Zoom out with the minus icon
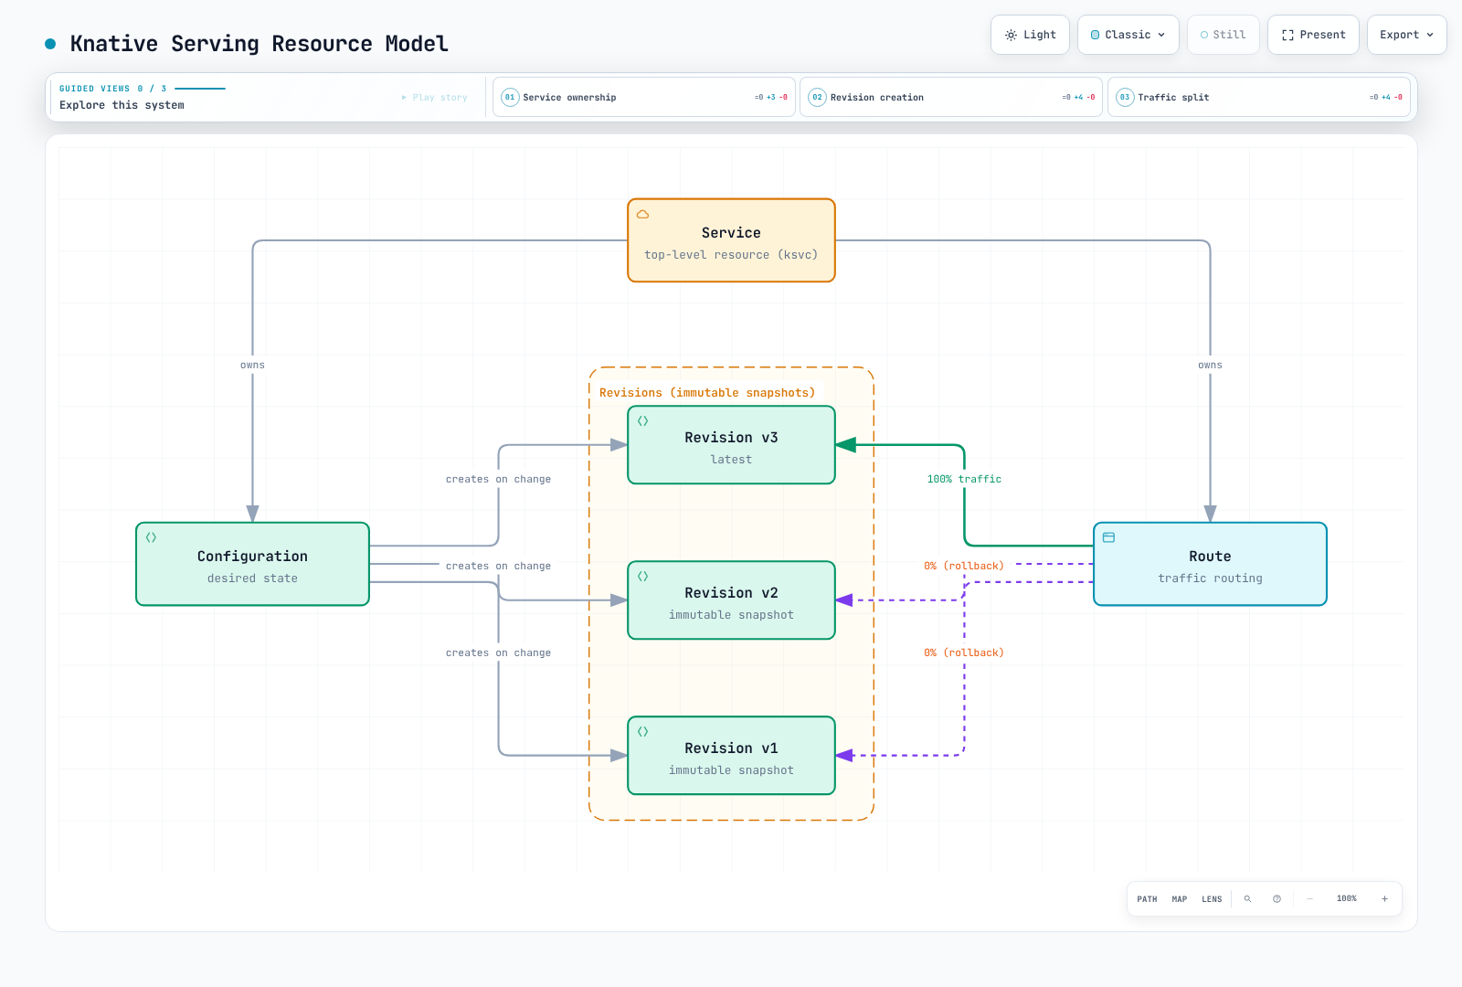Viewport: 1462px width, 987px height. click(x=1309, y=899)
